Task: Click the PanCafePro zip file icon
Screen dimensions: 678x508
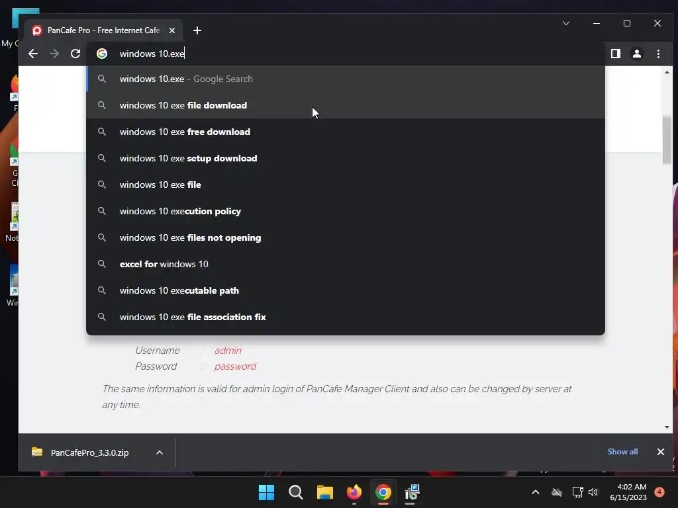Action: coord(37,452)
